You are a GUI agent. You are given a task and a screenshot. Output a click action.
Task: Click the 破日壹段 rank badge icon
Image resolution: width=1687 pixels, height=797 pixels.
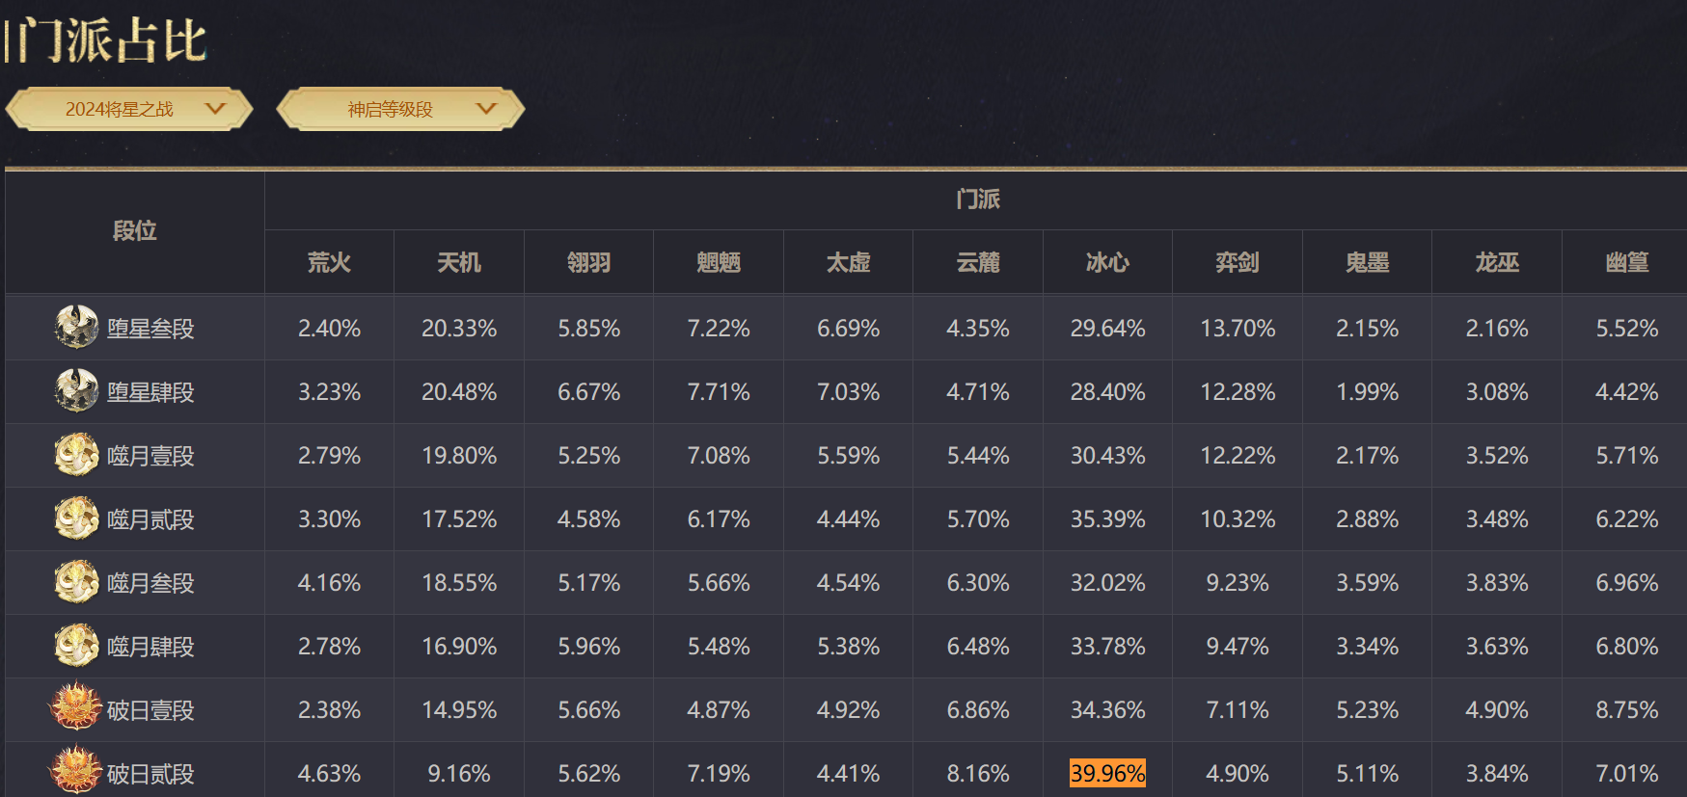75,708
